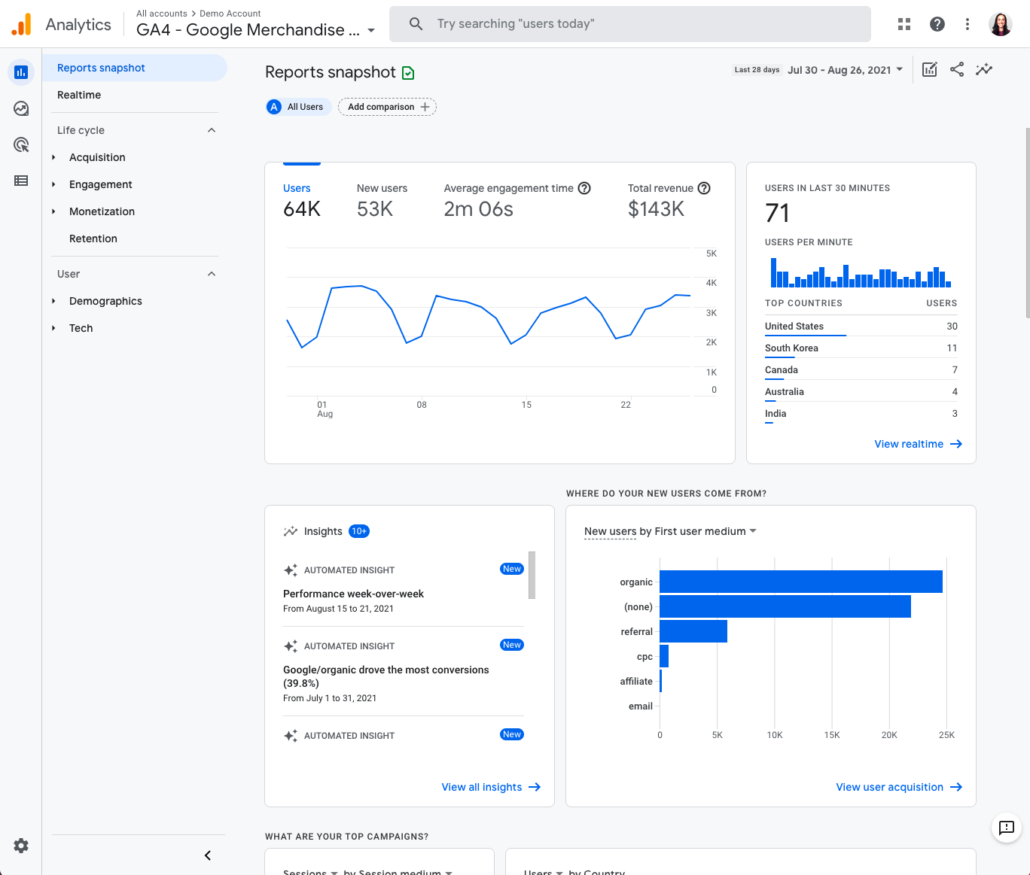Click the View all insights link

(490, 787)
